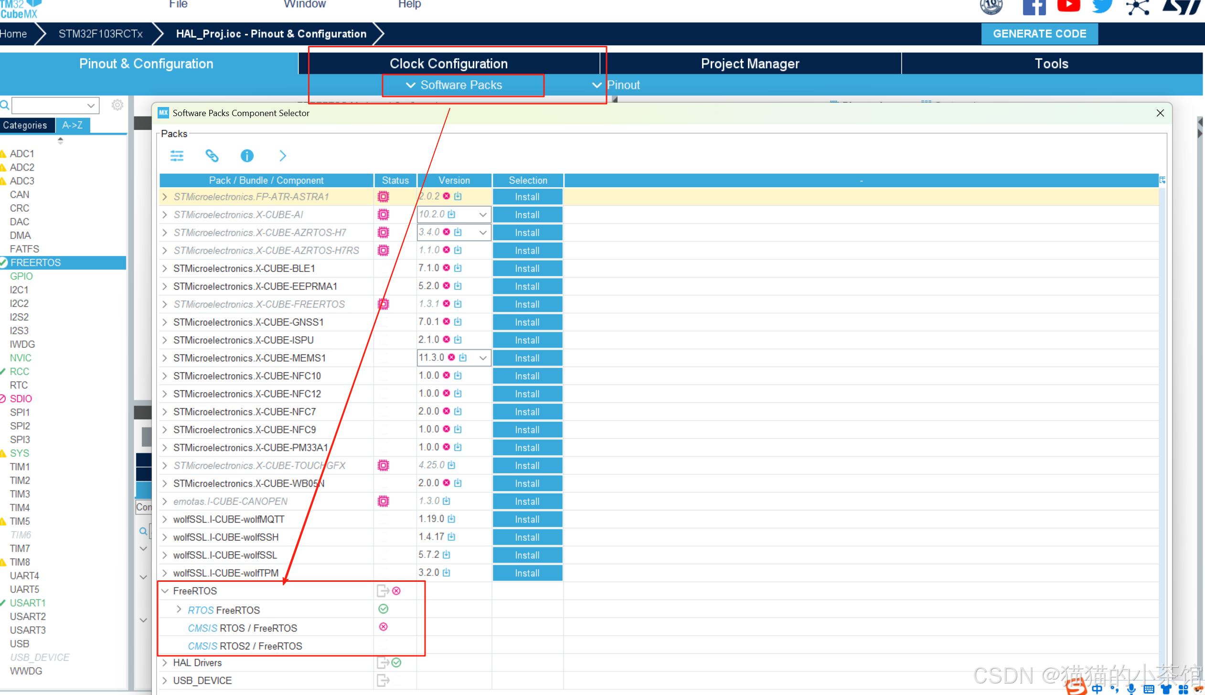Click the chain link icon in Packs toolbar

pos(212,156)
